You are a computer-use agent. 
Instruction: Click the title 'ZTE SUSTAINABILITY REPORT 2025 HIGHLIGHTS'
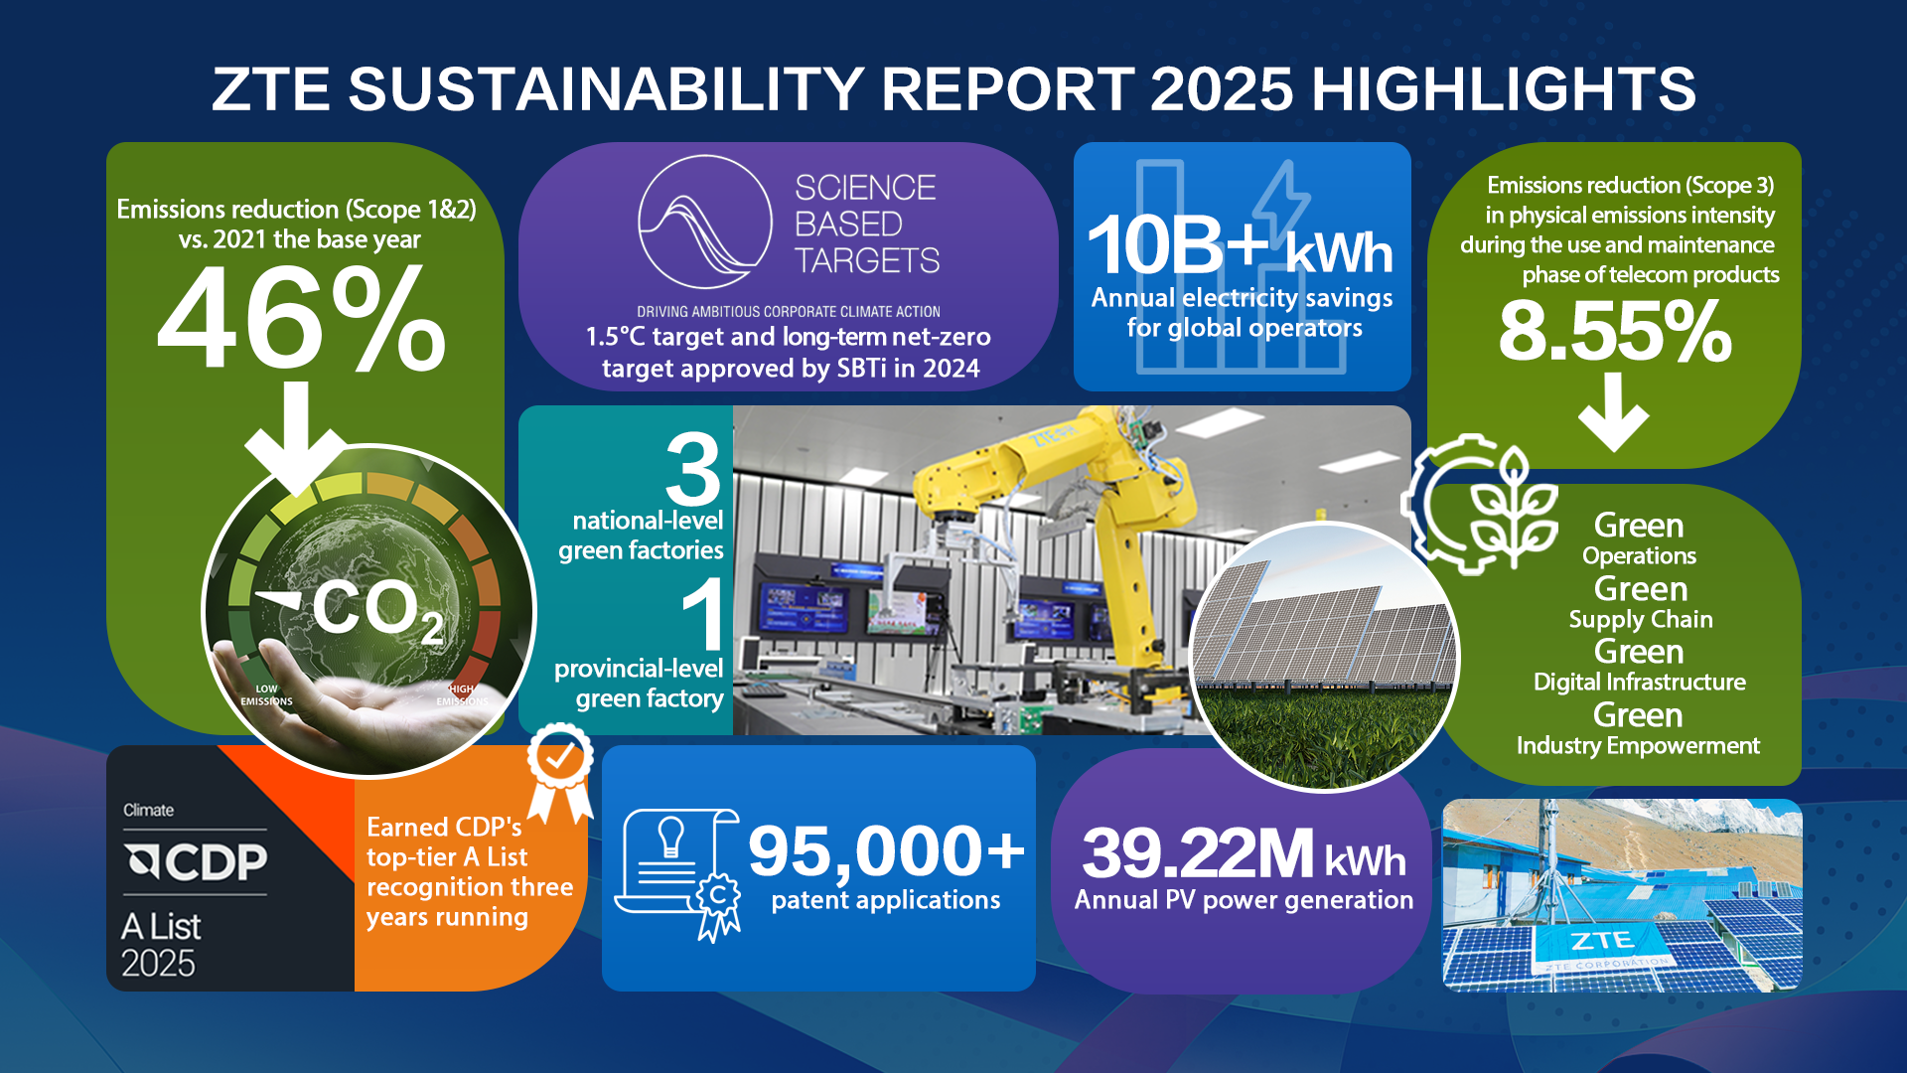pos(953,89)
